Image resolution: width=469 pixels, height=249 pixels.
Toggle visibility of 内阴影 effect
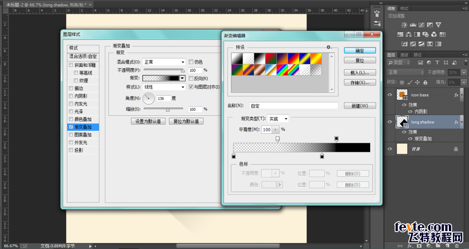(x=410, y=112)
